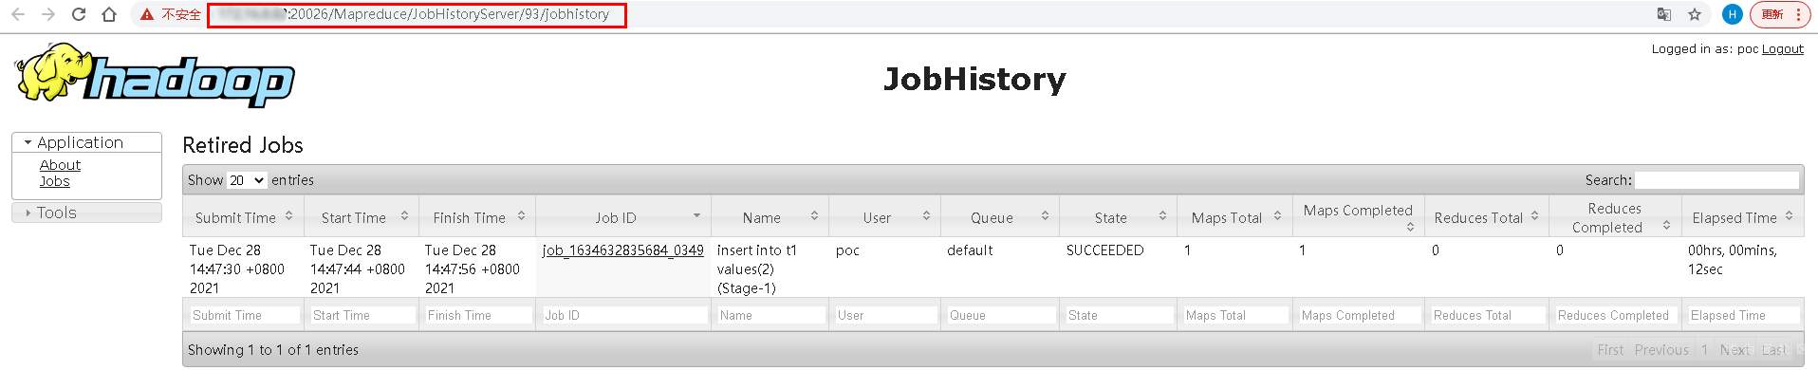
Task: Open job_1634632835684_0349 details link
Action: (622, 250)
